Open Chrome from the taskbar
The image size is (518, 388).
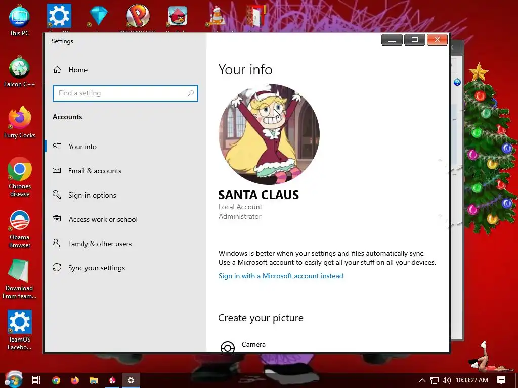56,380
